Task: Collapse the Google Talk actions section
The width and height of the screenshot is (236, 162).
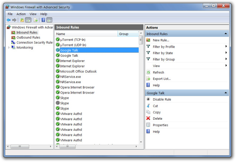Action: point(226,93)
